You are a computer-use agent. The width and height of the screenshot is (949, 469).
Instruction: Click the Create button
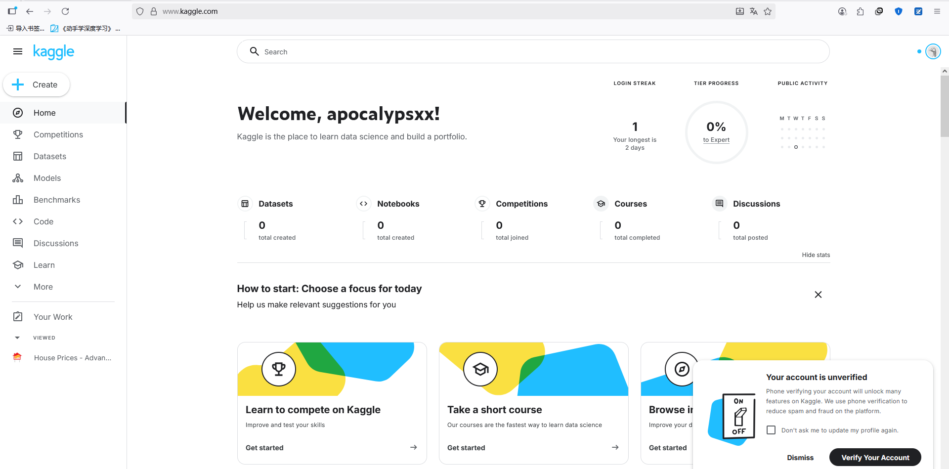click(x=36, y=85)
